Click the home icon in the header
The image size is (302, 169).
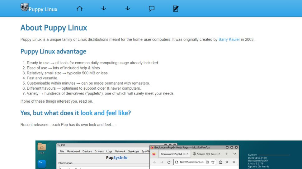click(80, 9)
